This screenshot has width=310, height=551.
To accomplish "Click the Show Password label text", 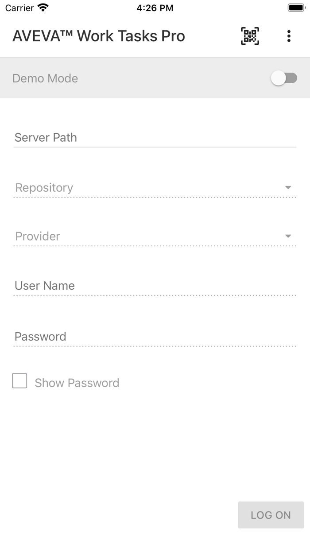I will pyautogui.click(x=77, y=382).
